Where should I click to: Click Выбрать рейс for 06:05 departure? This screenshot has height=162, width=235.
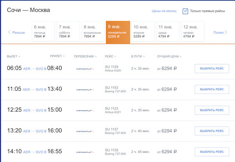point(211,68)
